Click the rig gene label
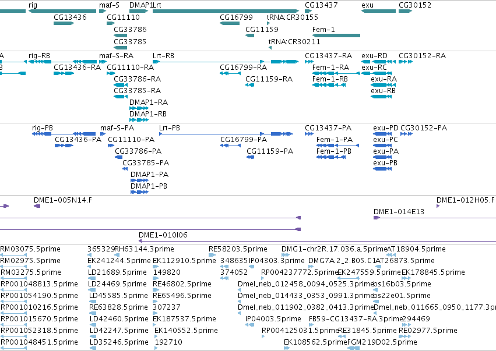Viewport: 496px width, 351px height. click(33, 5)
